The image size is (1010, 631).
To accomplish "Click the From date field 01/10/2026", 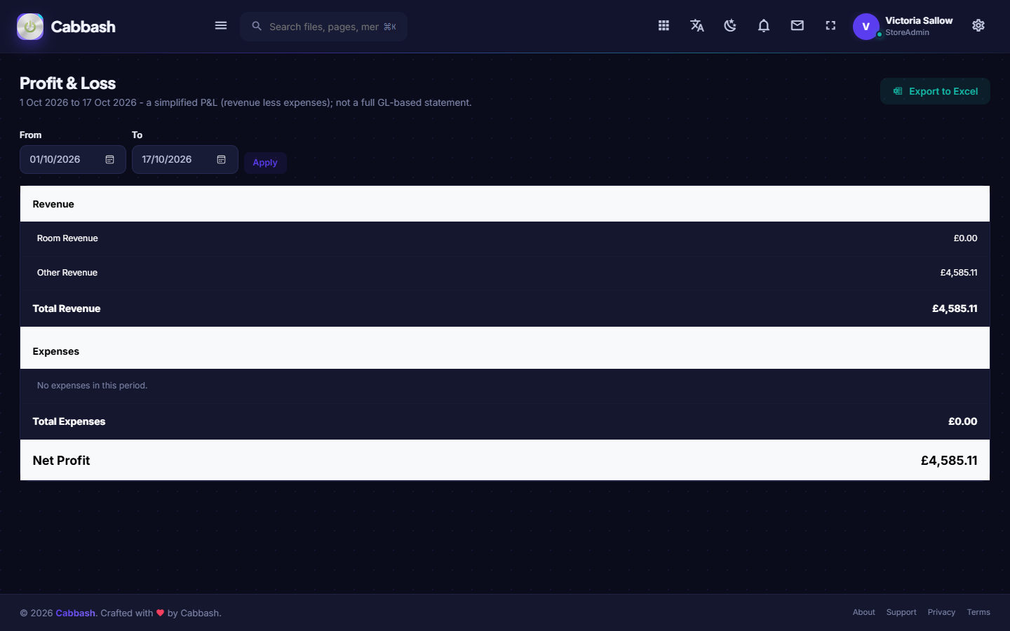I will (x=73, y=160).
